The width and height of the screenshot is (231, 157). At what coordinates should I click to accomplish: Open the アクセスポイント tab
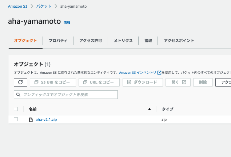pos(179,41)
